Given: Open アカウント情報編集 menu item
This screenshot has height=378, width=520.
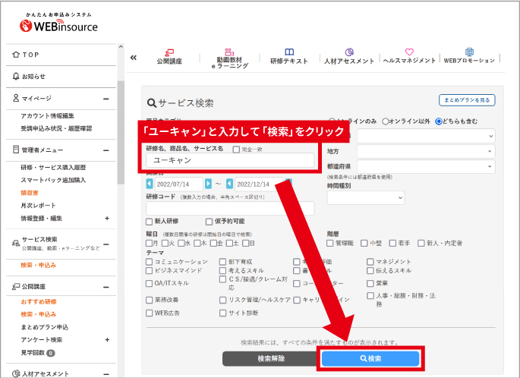Looking at the screenshot, I should (47, 115).
